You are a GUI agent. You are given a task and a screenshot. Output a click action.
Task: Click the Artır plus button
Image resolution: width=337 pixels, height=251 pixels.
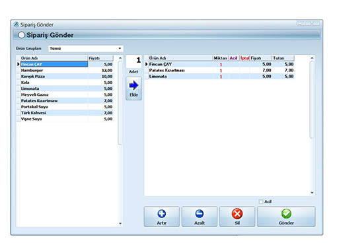[162, 217]
